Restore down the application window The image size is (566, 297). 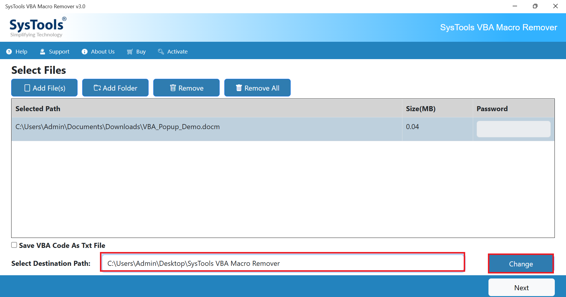click(x=535, y=6)
